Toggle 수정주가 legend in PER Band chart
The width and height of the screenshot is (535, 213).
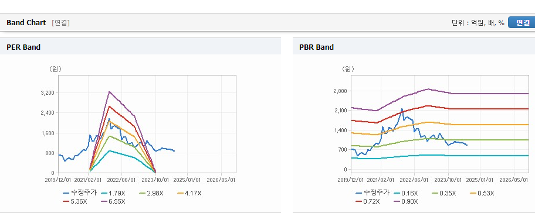coord(80,193)
